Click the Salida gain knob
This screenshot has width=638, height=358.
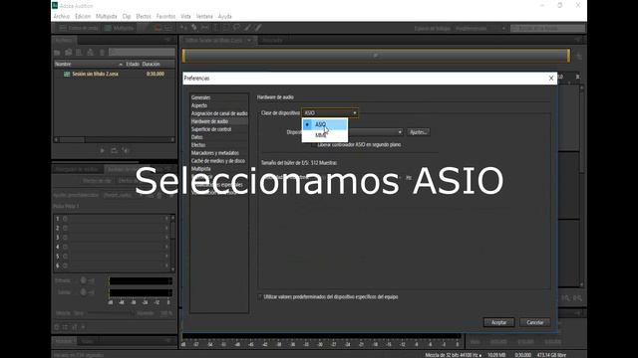[83, 291]
